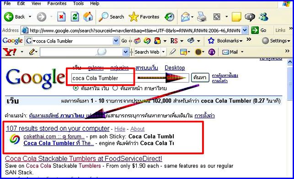Click the Thai search button beside query box
Image resolution: width=294 pixels, height=179 pixels.
[200, 77]
